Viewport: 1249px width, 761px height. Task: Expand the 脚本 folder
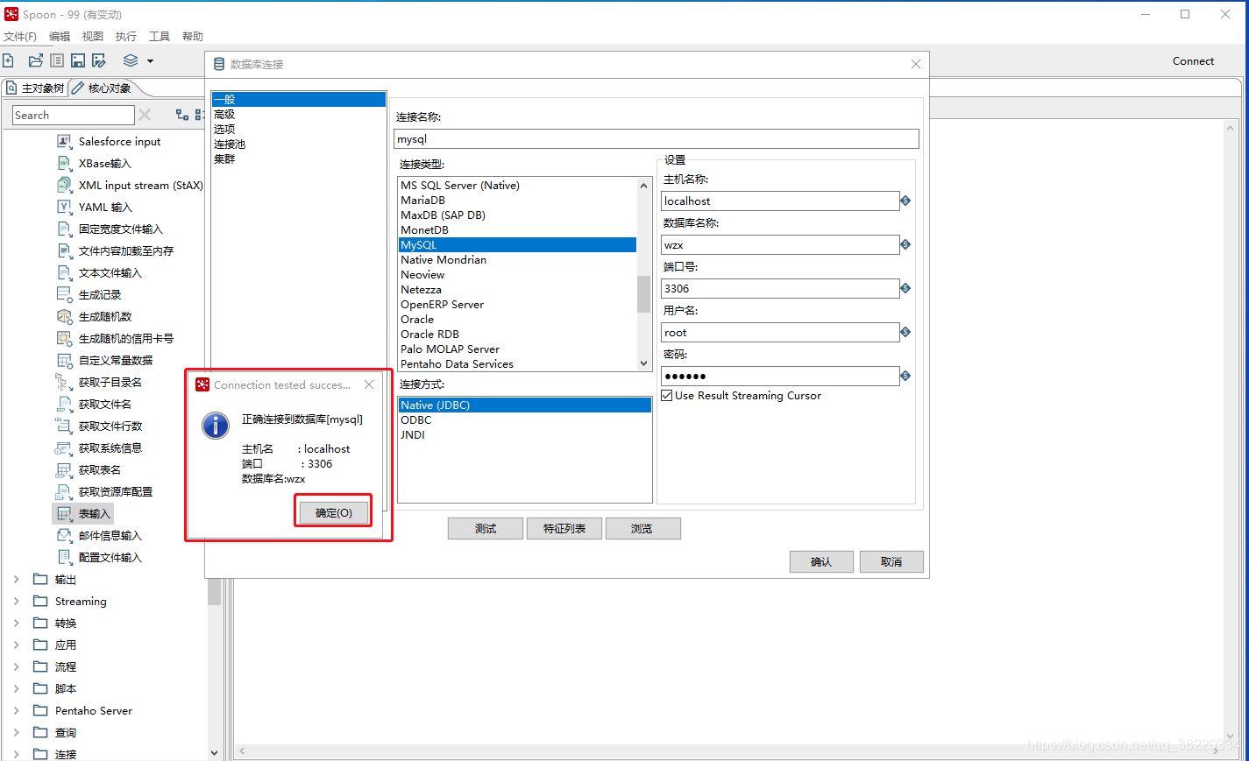tap(16, 688)
